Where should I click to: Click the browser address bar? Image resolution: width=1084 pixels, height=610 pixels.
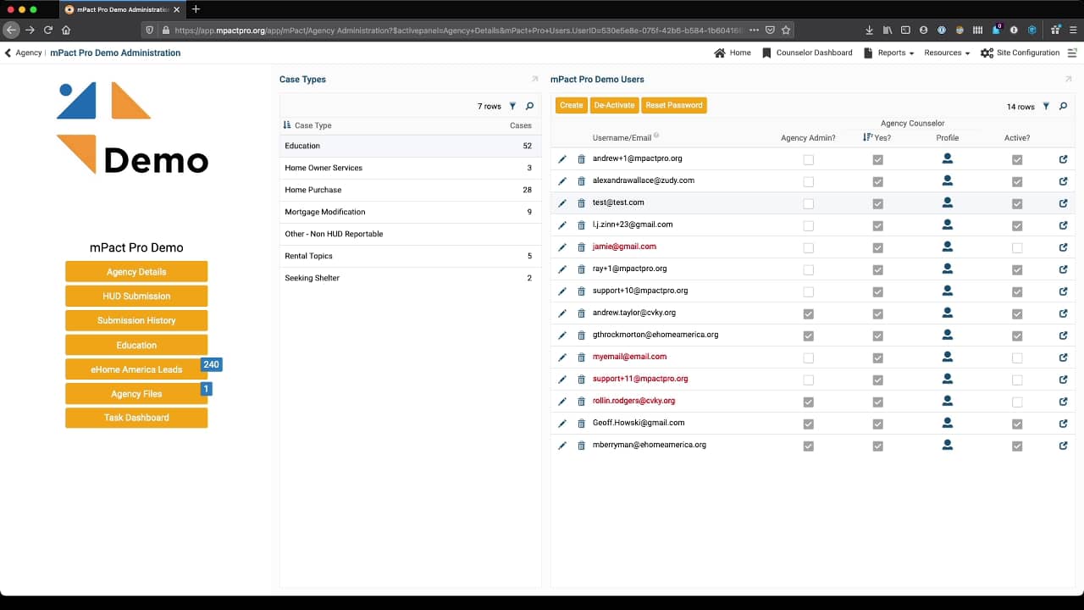pos(457,30)
